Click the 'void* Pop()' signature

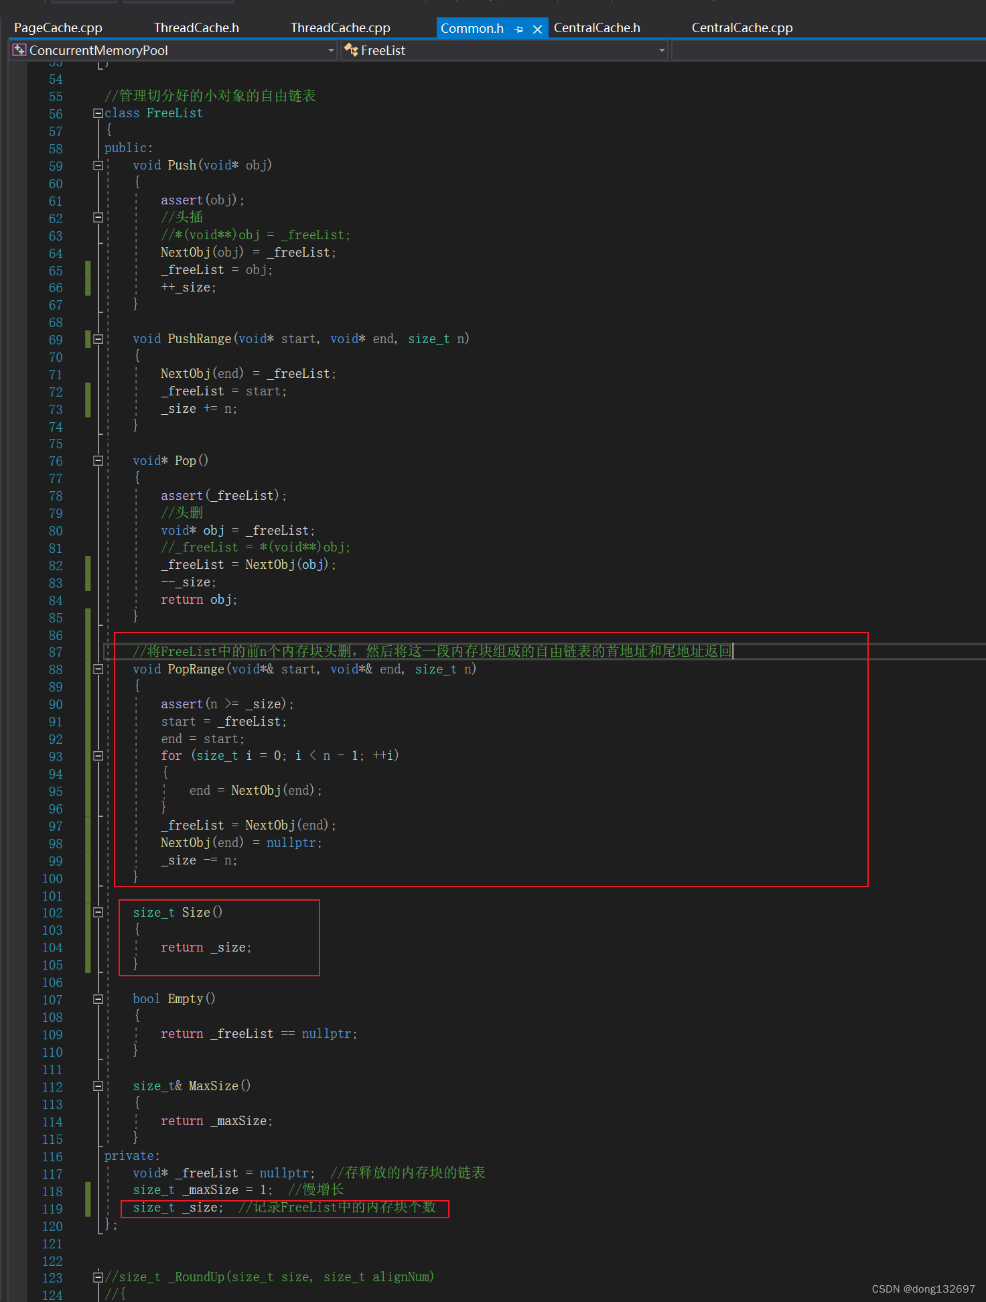tap(171, 461)
